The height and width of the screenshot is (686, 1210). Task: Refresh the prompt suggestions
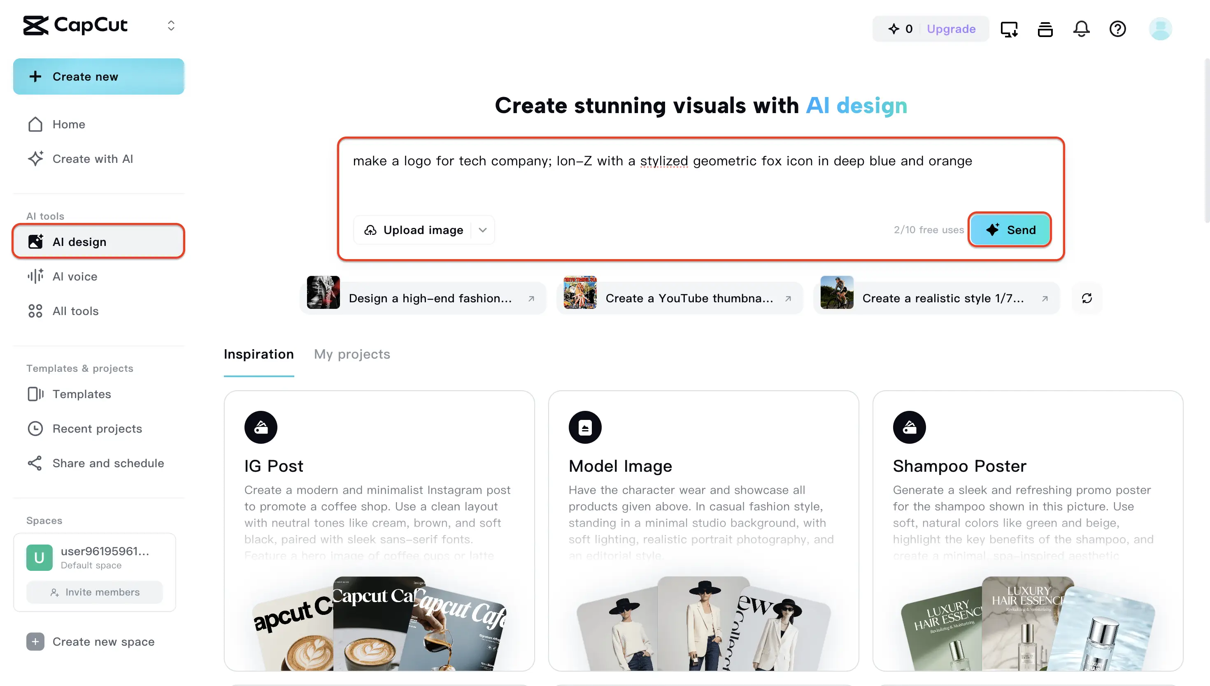click(1087, 298)
